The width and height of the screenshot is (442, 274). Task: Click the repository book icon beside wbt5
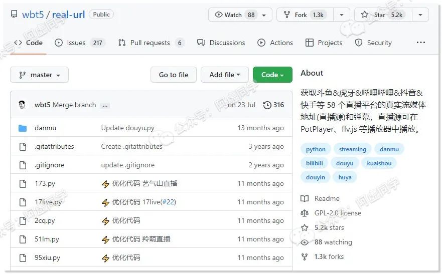14,14
